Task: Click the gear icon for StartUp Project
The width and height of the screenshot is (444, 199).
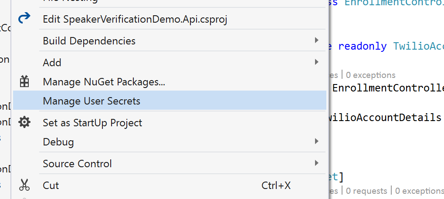Action: (x=24, y=122)
